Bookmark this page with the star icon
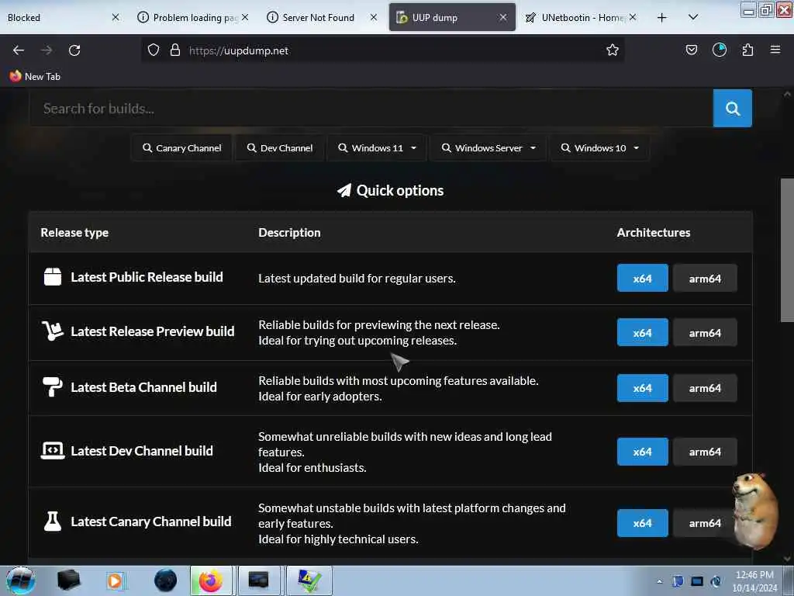Viewport: 794px width, 596px height. [x=613, y=50]
